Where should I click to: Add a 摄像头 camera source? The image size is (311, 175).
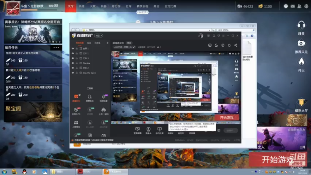coord(149,131)
